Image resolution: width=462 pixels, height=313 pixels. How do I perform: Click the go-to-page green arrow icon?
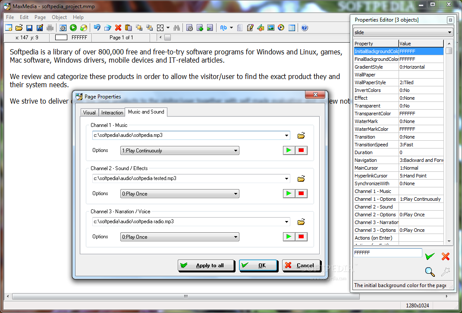click(x=210, y=28)
